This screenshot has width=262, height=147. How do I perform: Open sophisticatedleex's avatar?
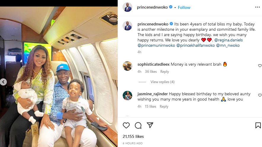[127, 66]
